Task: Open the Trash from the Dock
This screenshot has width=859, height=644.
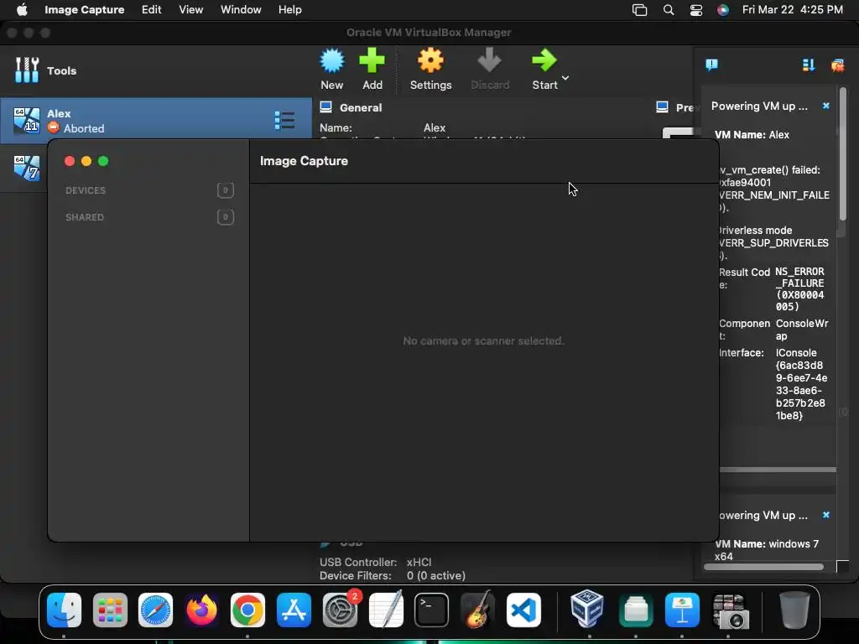Action: point(794,610)
